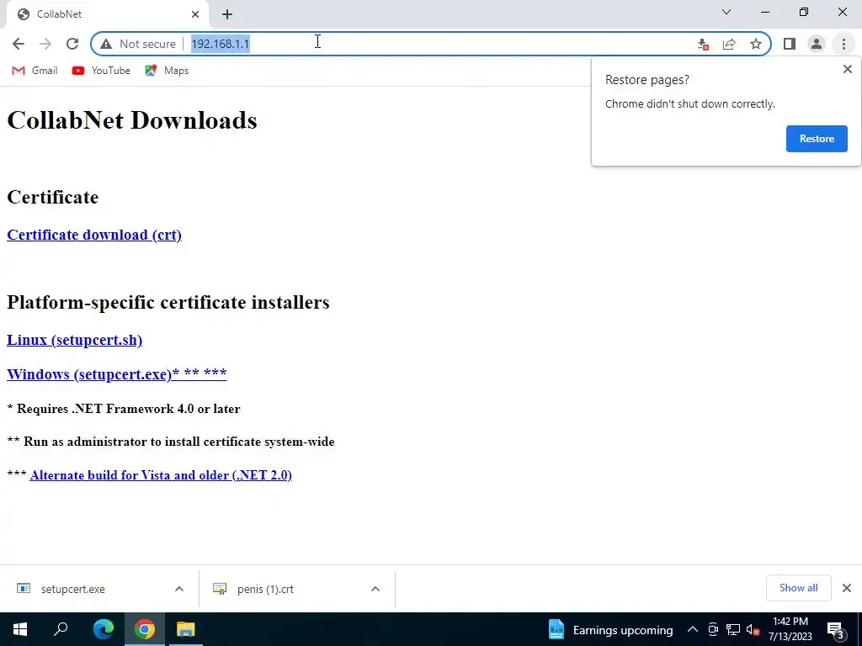The width and height of the screenshot is (862, 646).
Task: Open Earnings upcoming news widget
Action: click(x=610, y=629)
